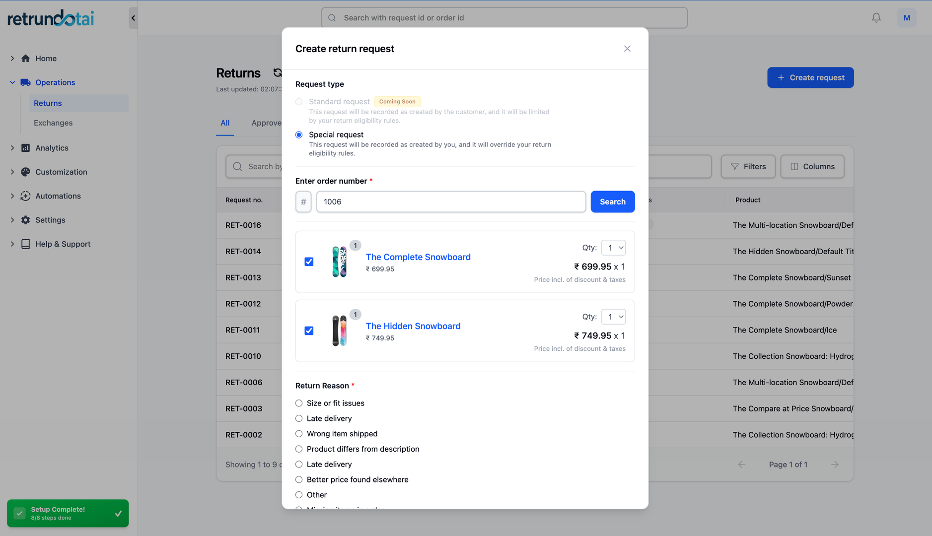Switch to the All returns tab
This screenshot has width=932, height=536.
225,123
